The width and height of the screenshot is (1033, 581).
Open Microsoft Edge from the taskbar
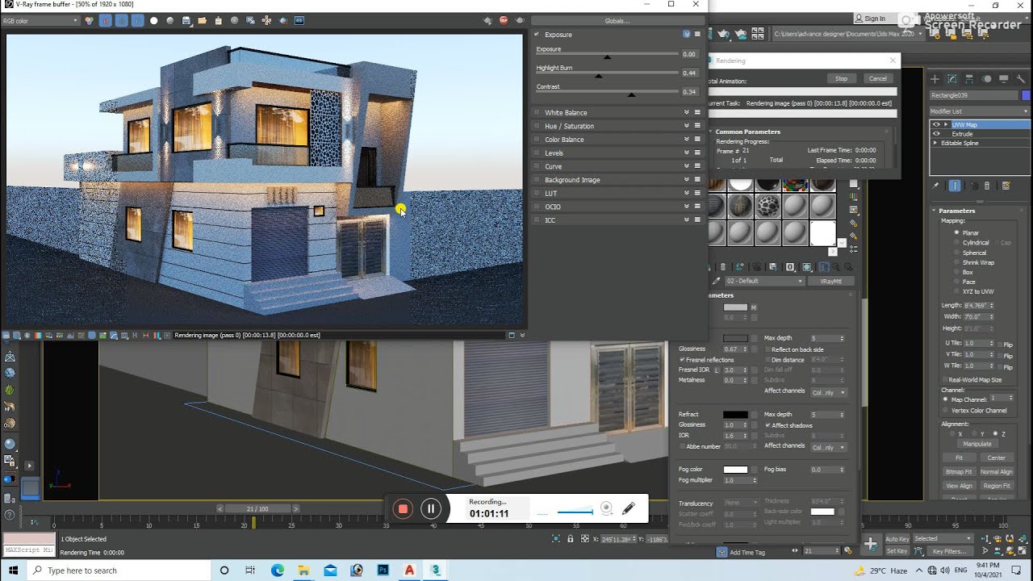[278, 571]
